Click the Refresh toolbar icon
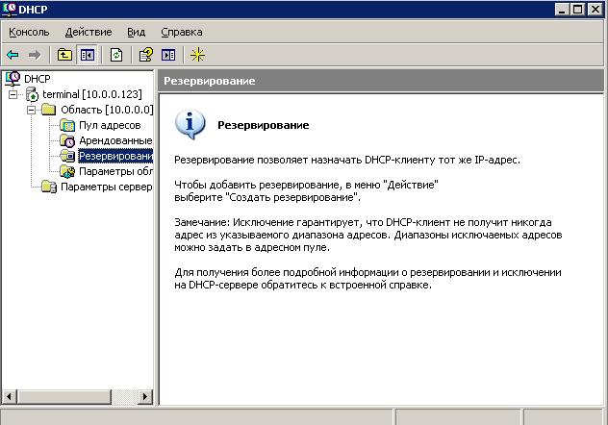 (x=116, y=55)
